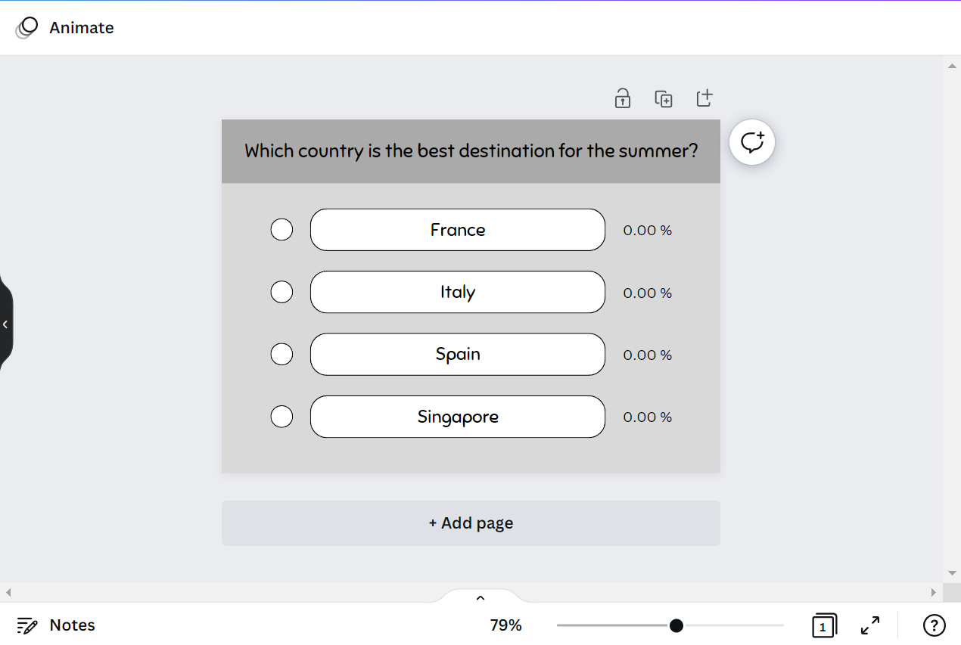
Task: Enter fullscreen with the expand arrows
Action: pos(870,625)
